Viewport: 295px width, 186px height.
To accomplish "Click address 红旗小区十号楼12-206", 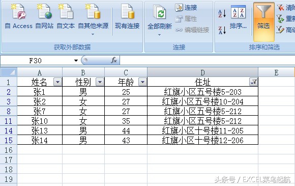I will pos(202,140).
